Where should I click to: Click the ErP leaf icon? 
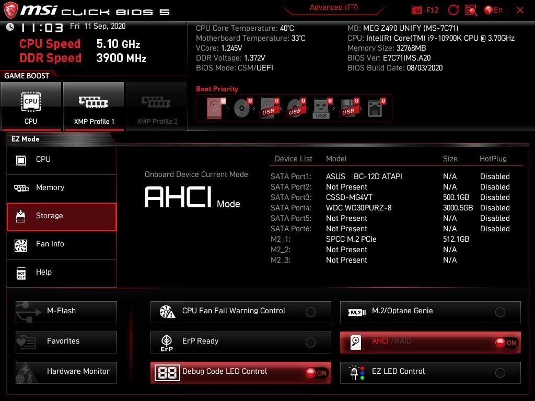point(167,343)
